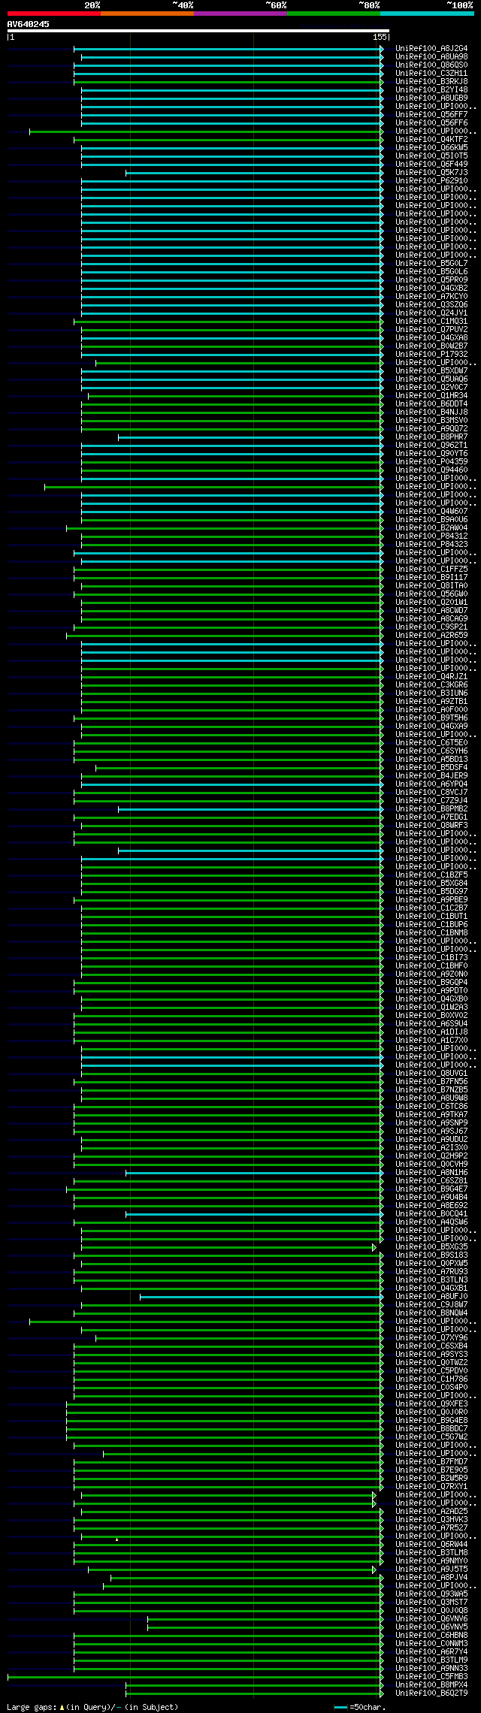
Task: Click the white query sequence ruler bar
Action: pyautogui.click(x=198, y=31)
